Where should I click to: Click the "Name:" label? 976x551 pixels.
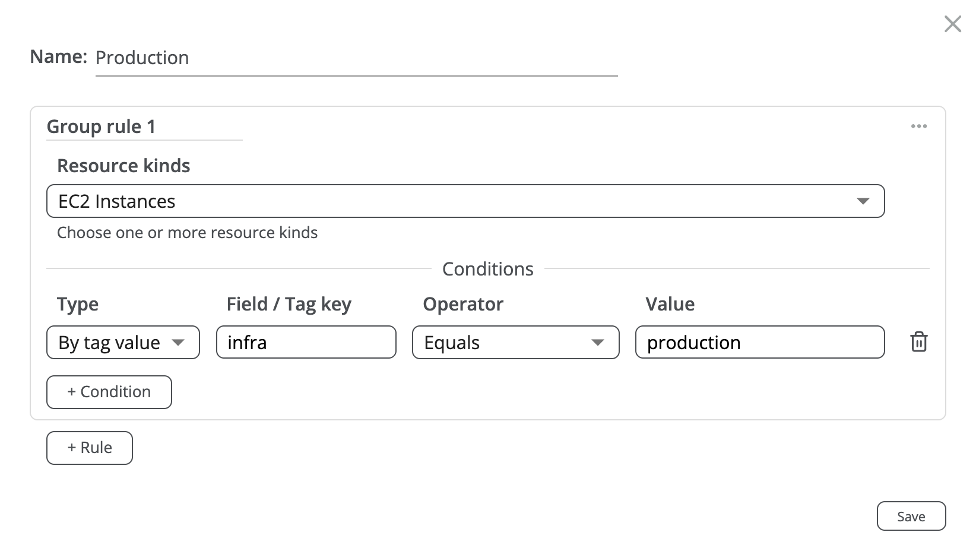[59, 57]
